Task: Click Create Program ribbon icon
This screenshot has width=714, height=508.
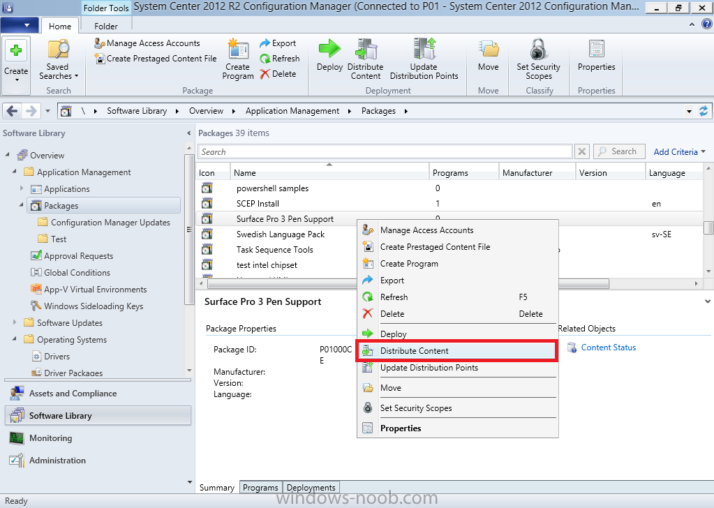Action: point(238,59)
